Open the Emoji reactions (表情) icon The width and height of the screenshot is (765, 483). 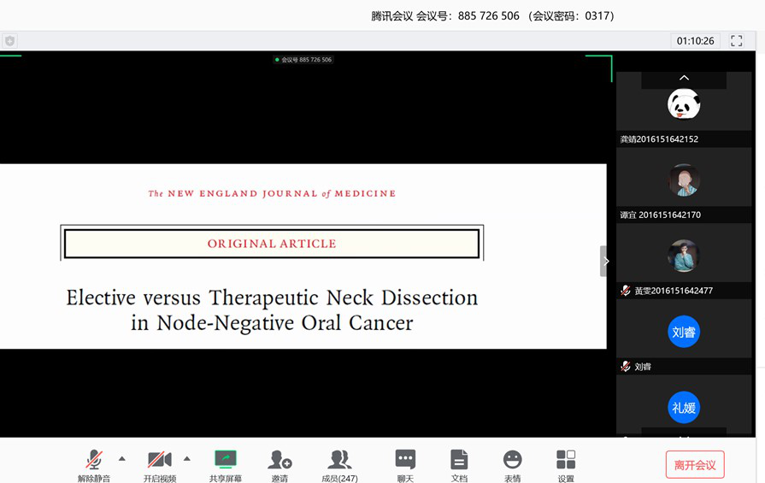[512, 462]
